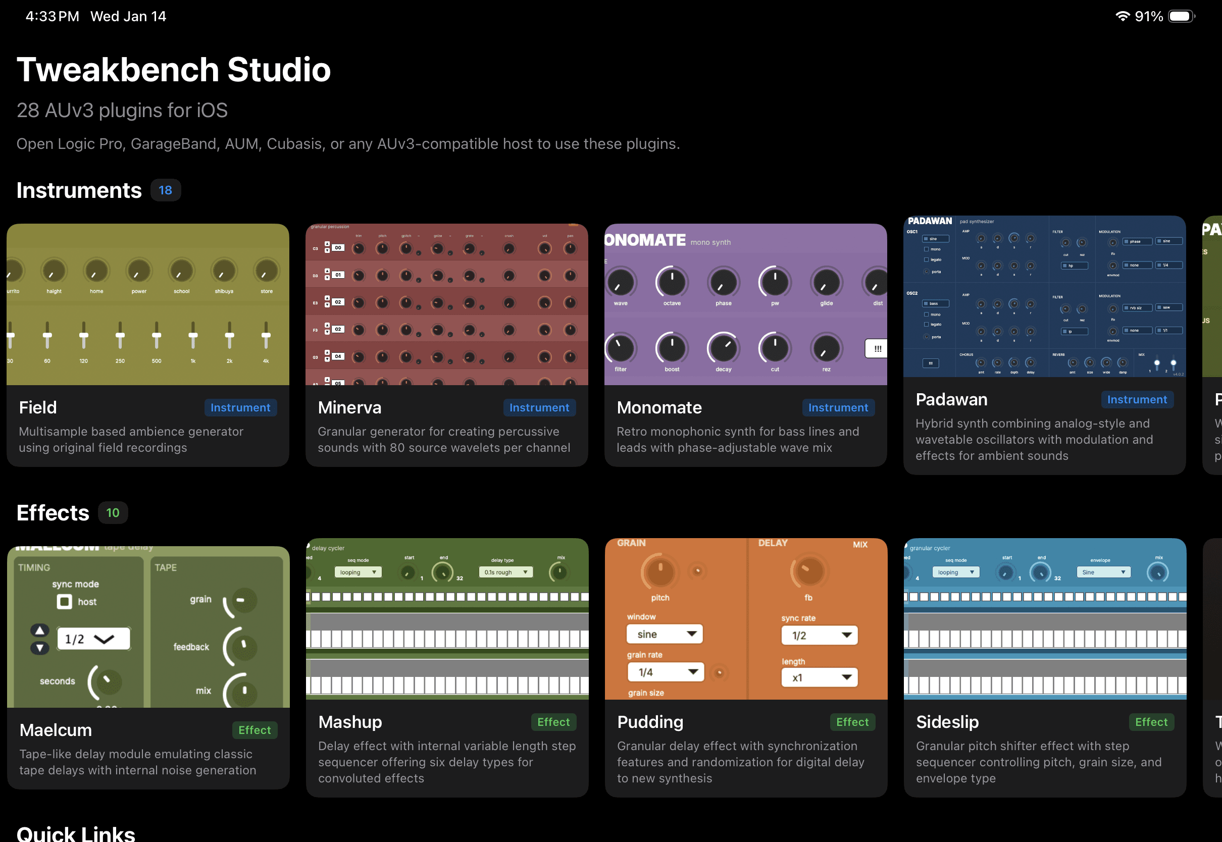The image size is (1222, 842).
Task: Click the Instruments count badge '18'
Action: [x=166, y=190]
